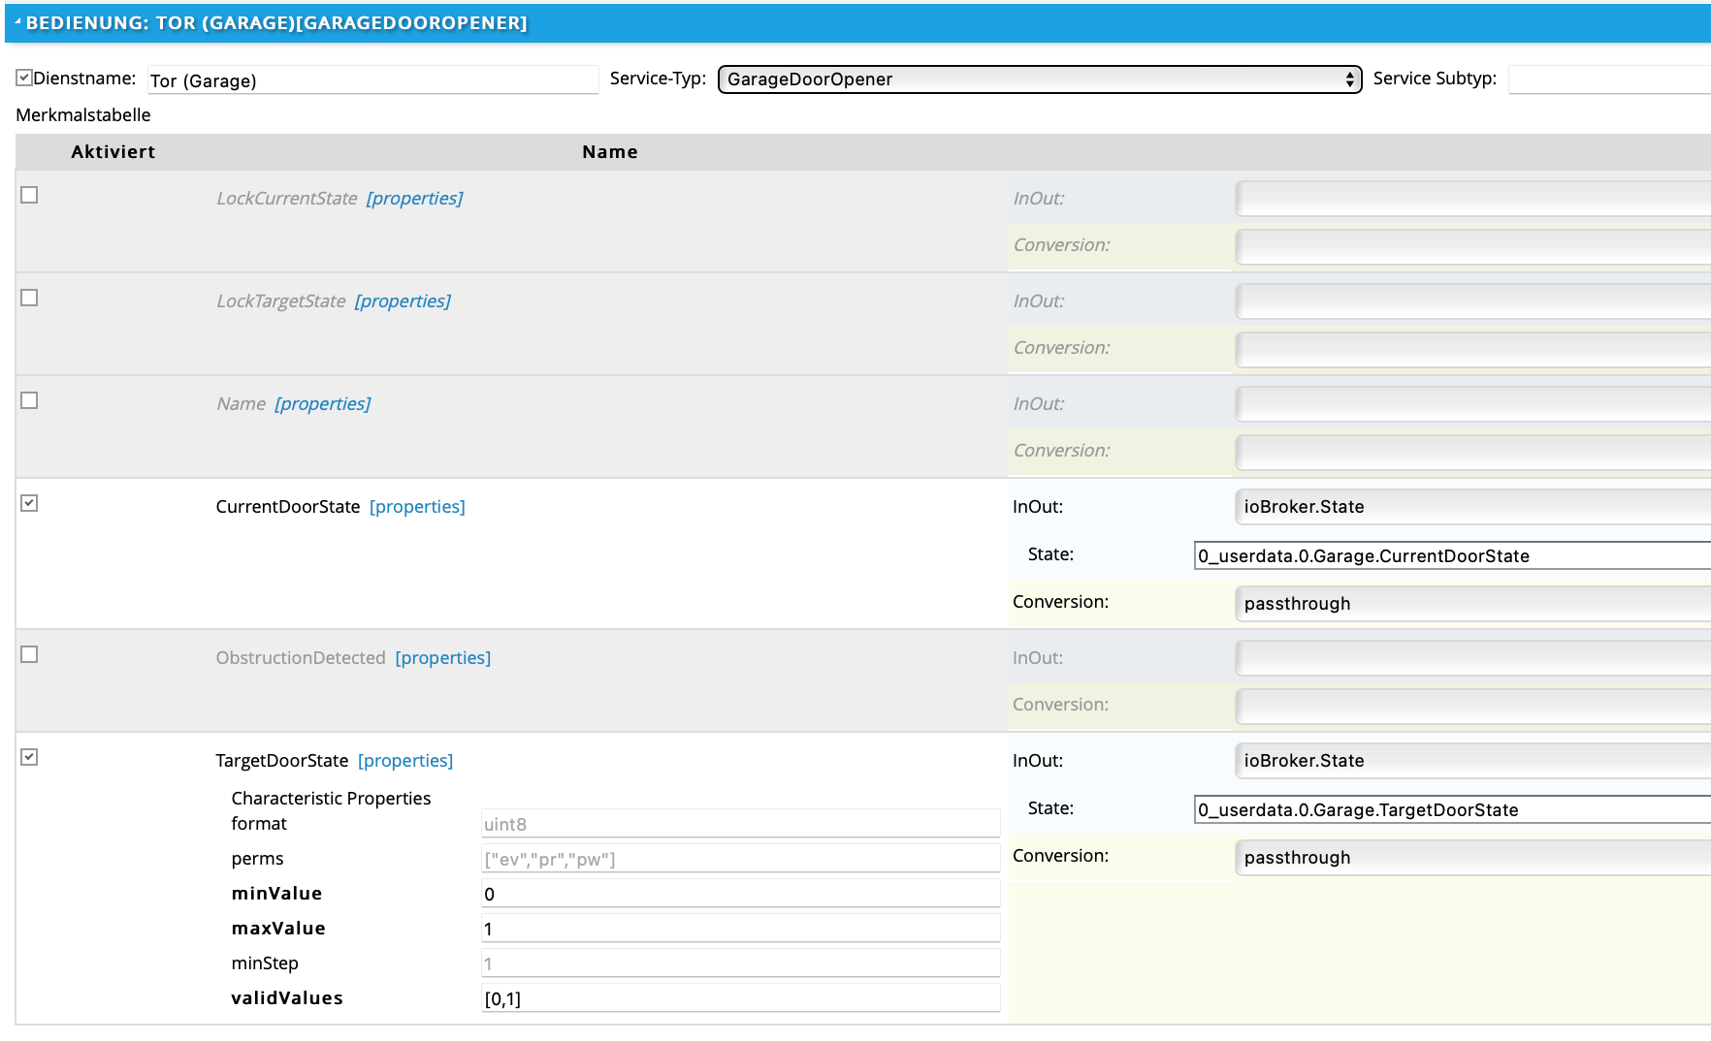Uncheck the TargetDoorState checkbox
Image resolution: width=1711 pixels, height=1041 pixels.
point(29,757)
